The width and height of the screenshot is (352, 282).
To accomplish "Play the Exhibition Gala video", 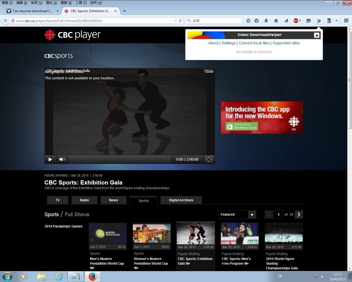I will pos(50,159).
